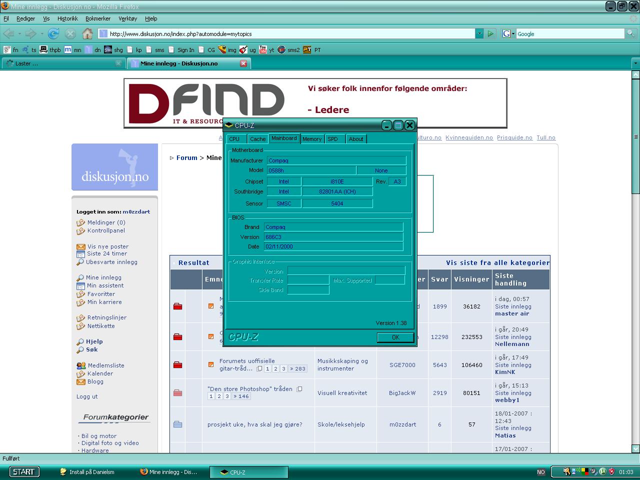The image size is (640, 480).
Task: Click the magnifier icon beside Ubesvarte innlegg
Action: pyautogui.click(x=80, y=262)
